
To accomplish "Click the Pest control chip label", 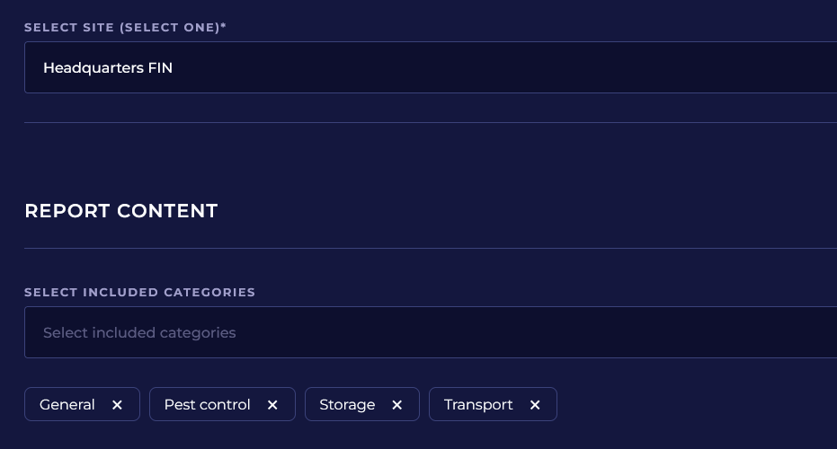I will [x=207, y=405].
